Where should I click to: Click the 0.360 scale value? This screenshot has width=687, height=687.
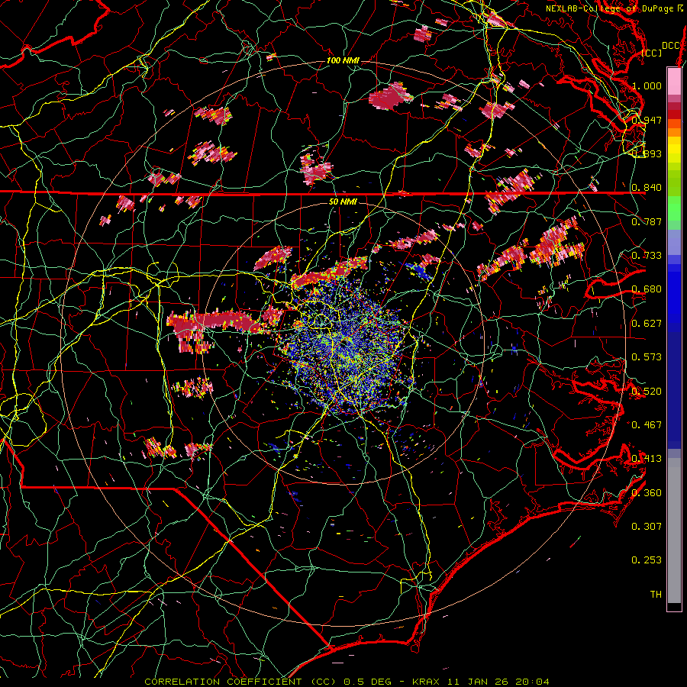click(x=647, y=493)
